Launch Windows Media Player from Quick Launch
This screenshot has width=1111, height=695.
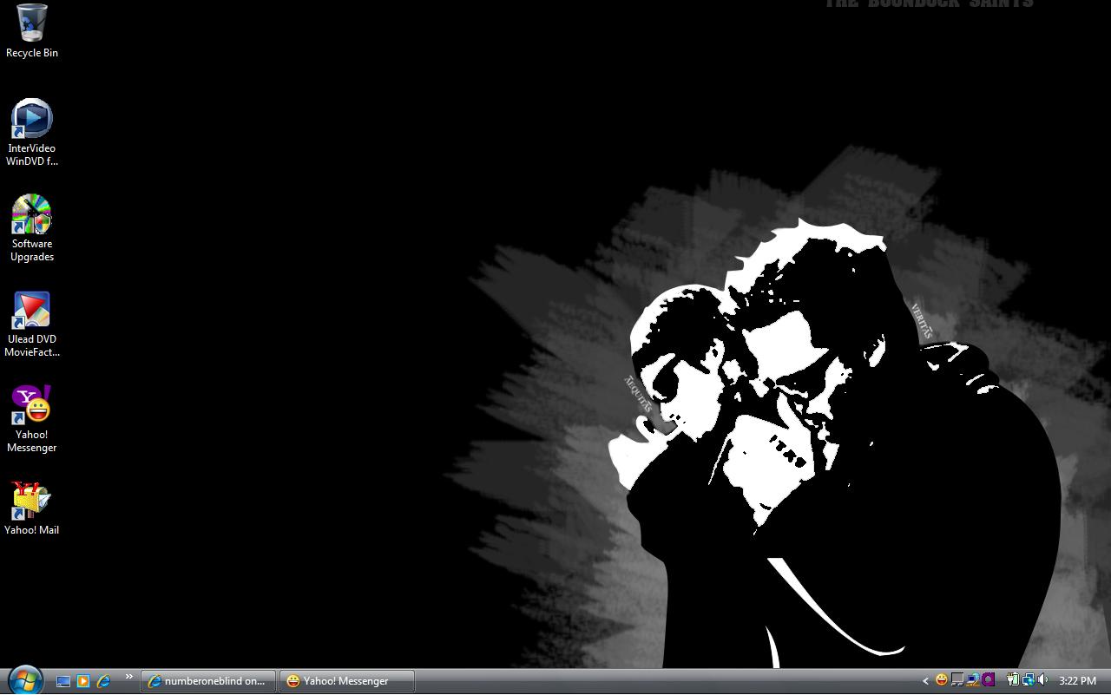click(x=83, y=681)
